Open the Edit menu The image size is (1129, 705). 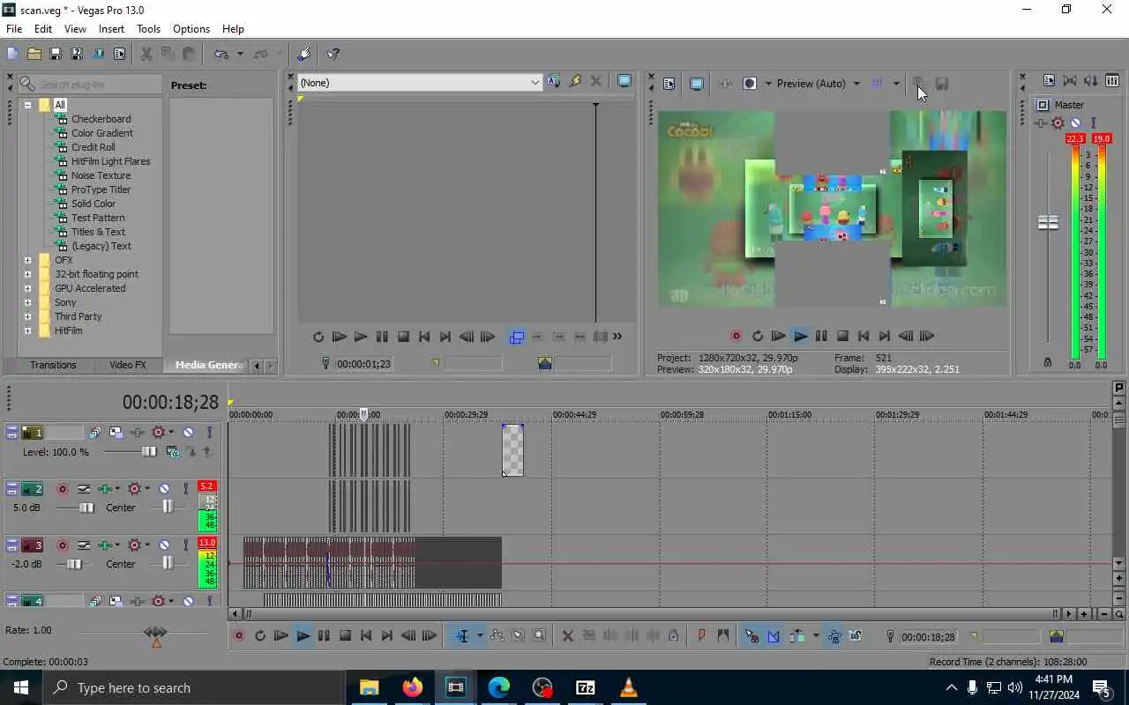(x=43, y=29)
